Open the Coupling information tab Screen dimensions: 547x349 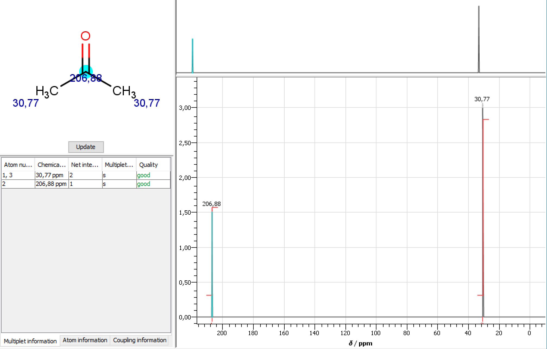click(140, 340)
